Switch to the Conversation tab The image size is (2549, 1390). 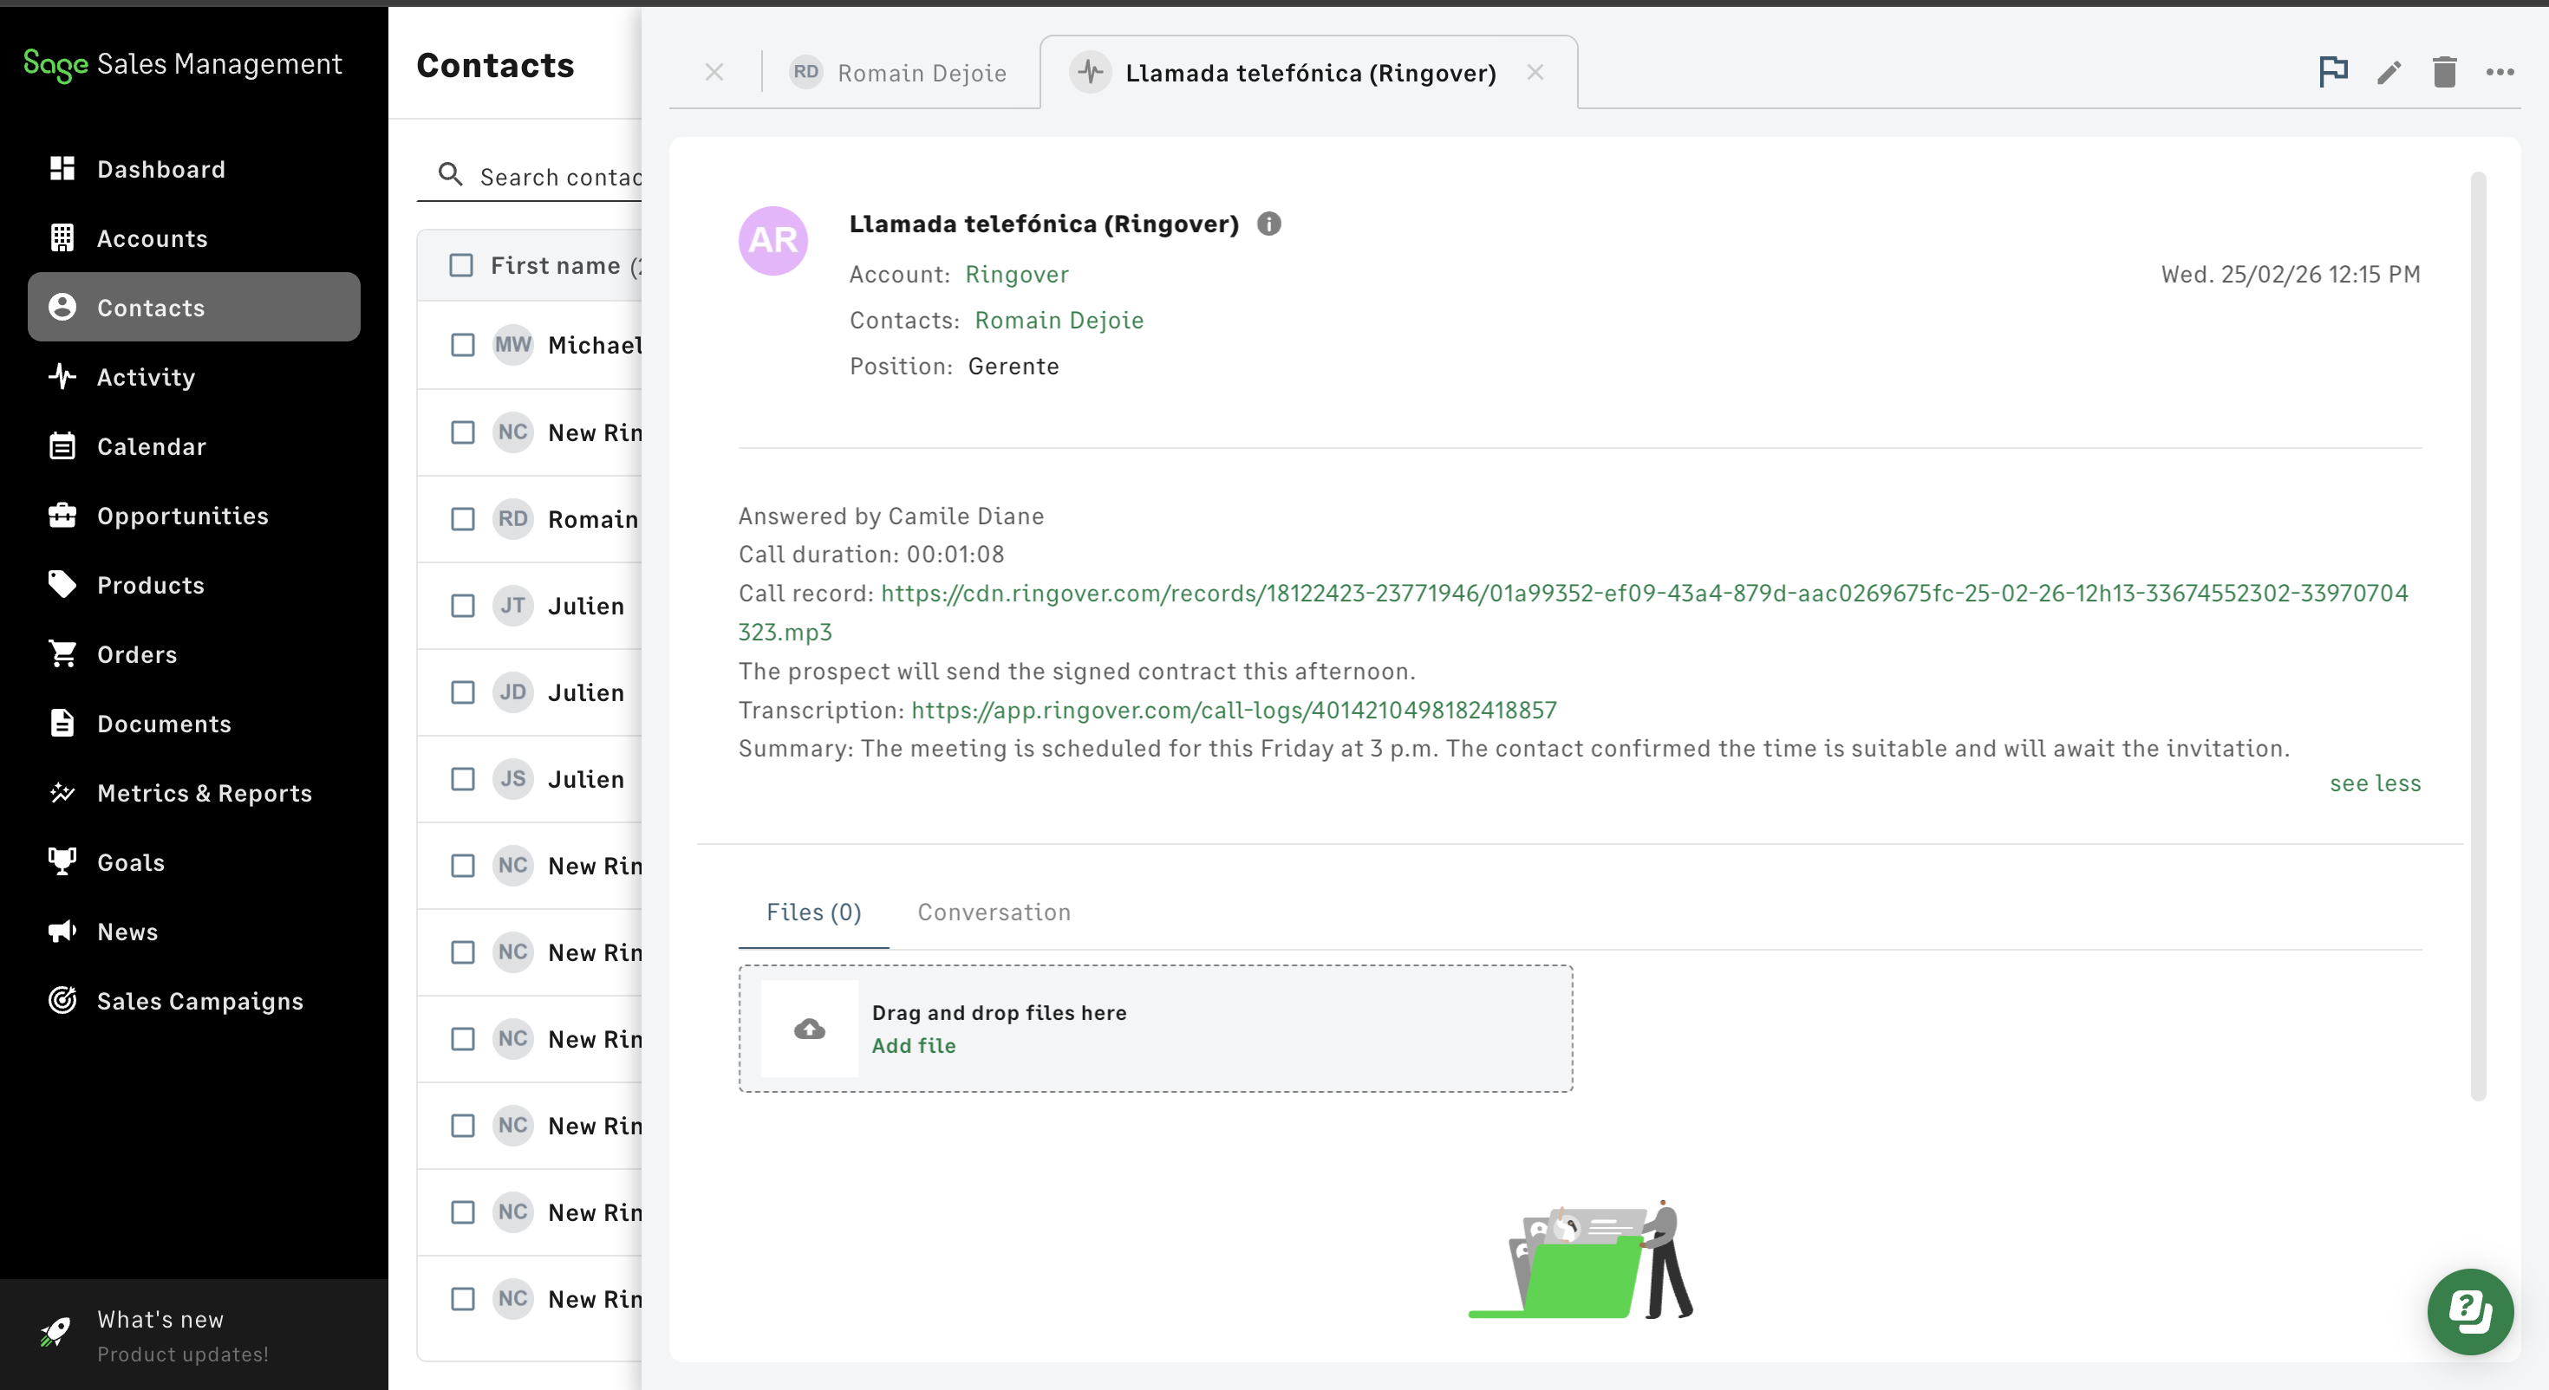994,913
